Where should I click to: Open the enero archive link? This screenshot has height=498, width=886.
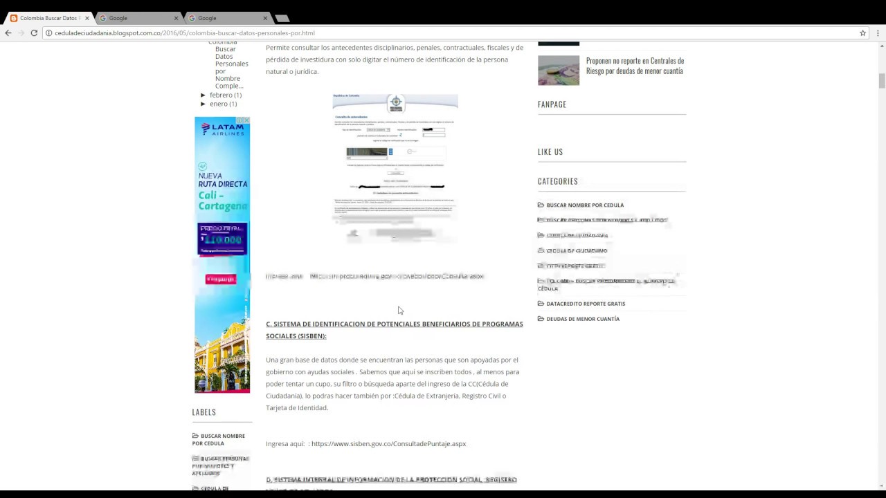[219, 104]
